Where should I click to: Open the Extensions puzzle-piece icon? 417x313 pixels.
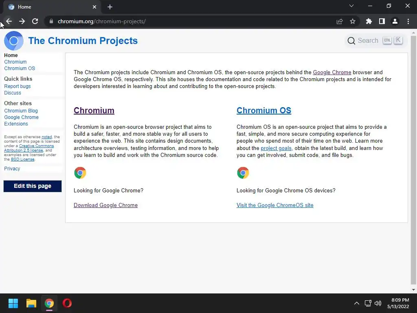pyautogui.click(x=369, y=21)
